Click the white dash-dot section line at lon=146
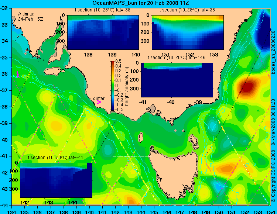This screenshot has width=277, height=214. [167, 137]
